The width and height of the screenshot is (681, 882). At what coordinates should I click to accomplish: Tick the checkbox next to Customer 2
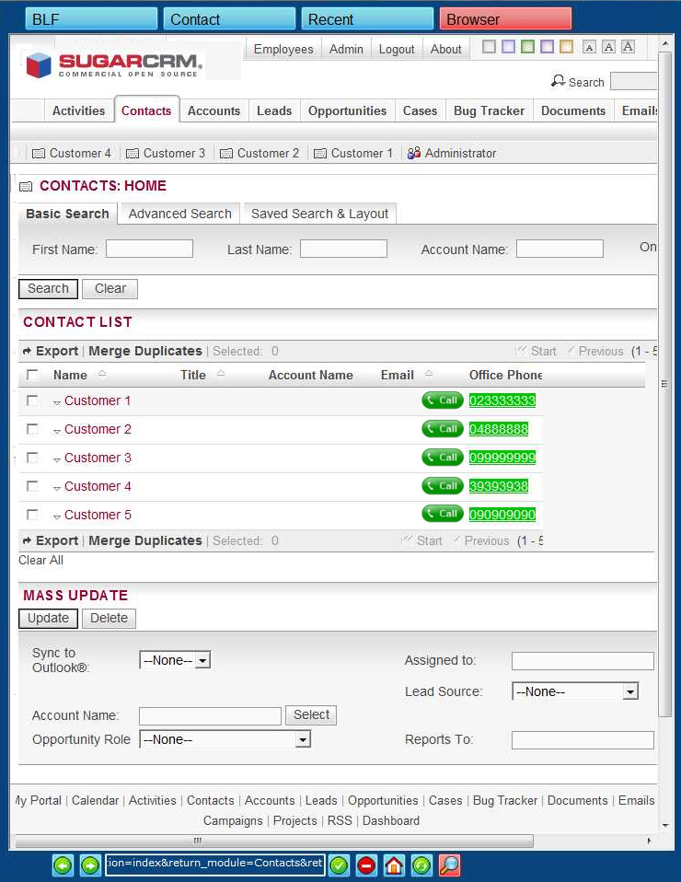tap(33, 429)
